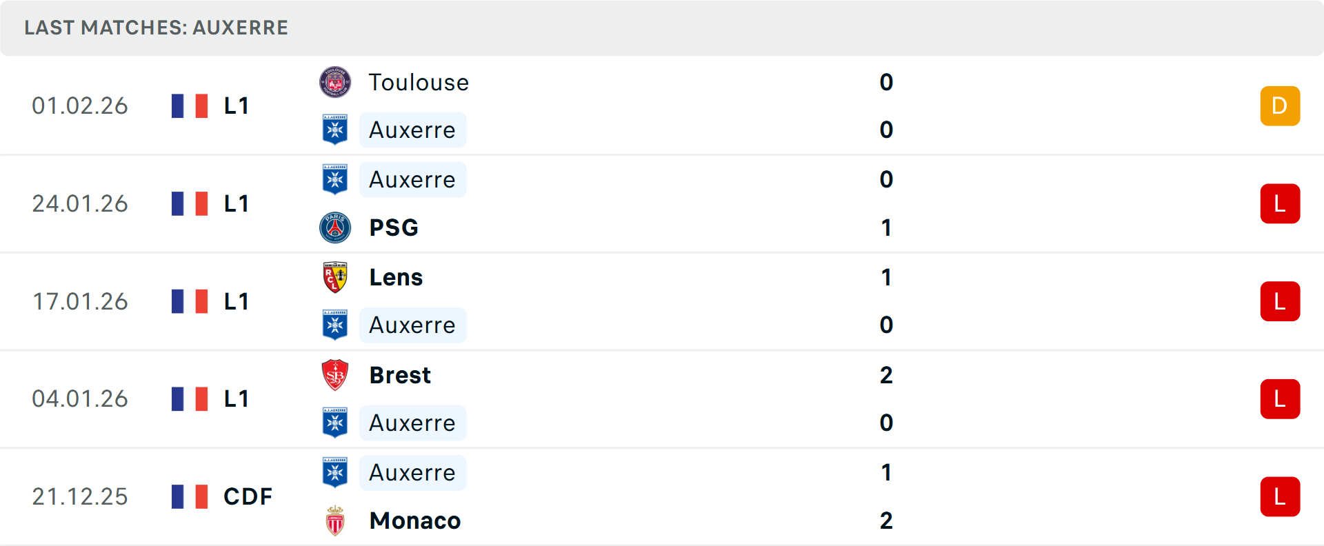This screenshot has height=546, width=1324.
Task: Click the CDF competition label
Action: 248,496
